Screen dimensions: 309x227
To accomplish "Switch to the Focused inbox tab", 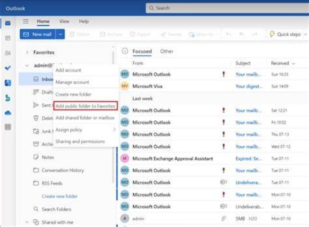I will click(x=142, y=51).
